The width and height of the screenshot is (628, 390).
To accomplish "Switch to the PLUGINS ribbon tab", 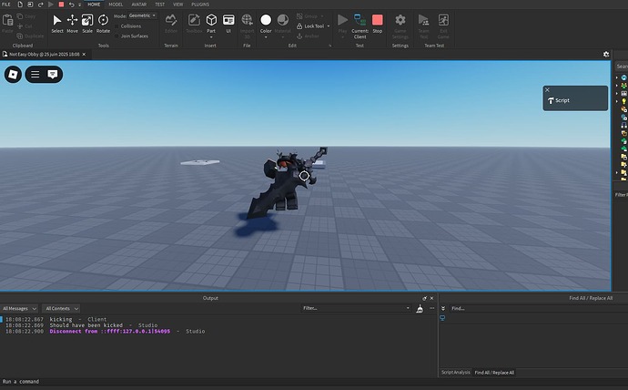I will pyautogui.click(x=200, y=5).
